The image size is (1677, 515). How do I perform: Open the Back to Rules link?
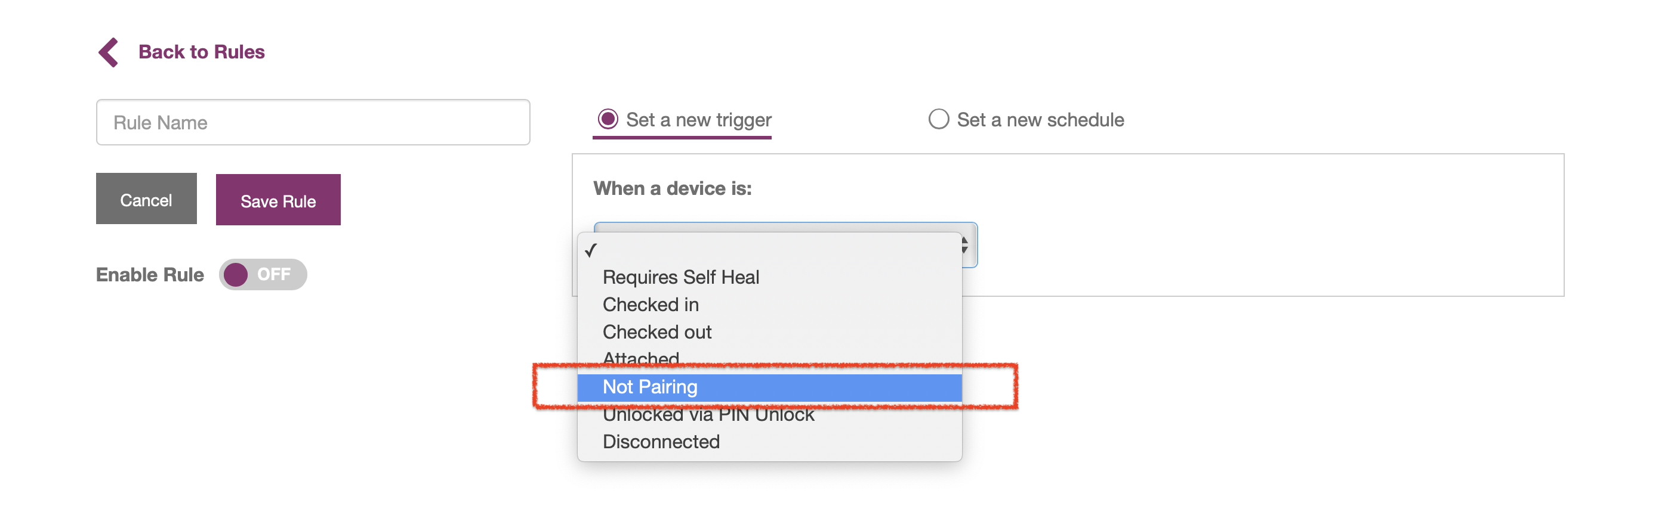(x=201, y=52)
